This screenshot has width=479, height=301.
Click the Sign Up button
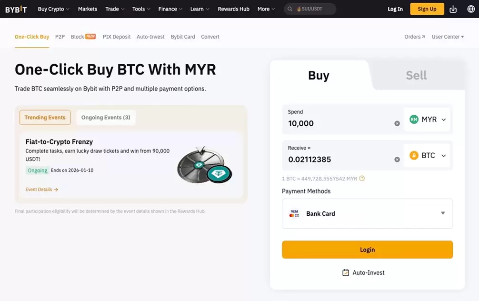[427, 9]
